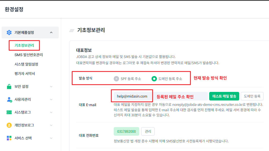
Task: Click the 관리 button next to phone number
Action: 148,131
